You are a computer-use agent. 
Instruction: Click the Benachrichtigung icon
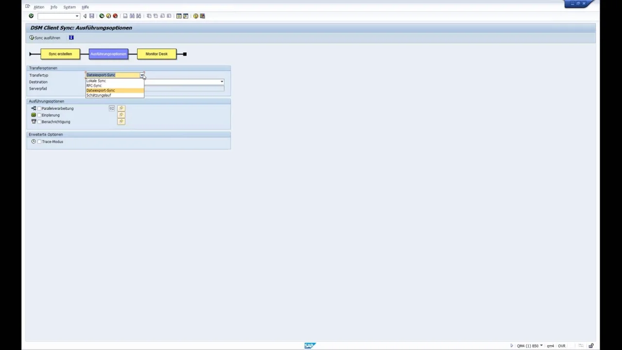[34, 122]
